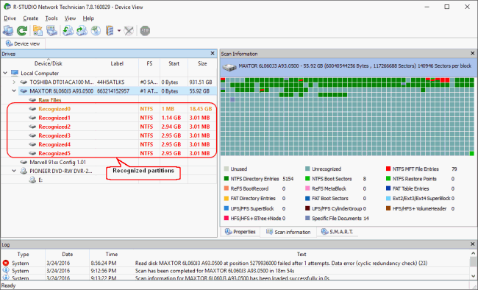Click the disc Create Region icon
This screenshot has height=290, width=478.
(96, 31)
